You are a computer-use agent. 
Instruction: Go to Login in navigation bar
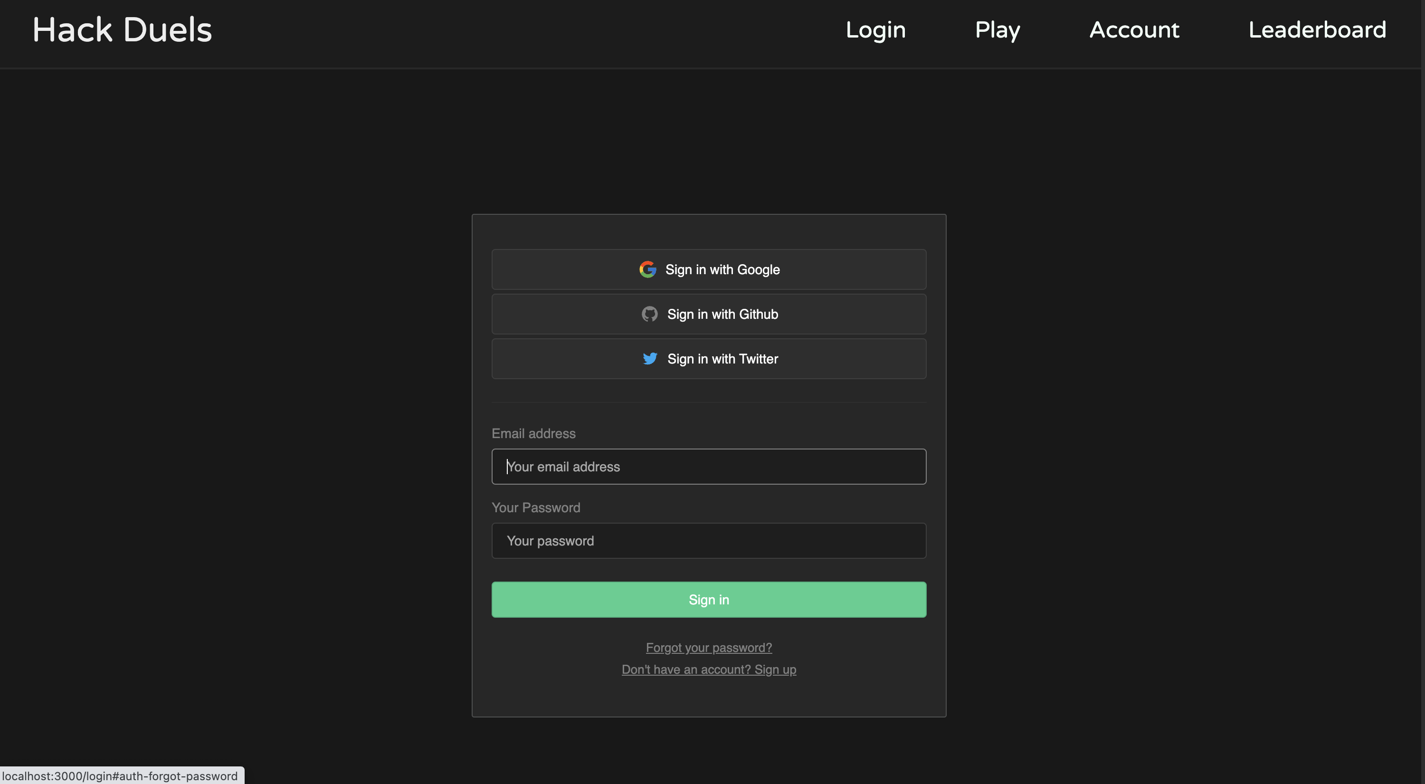click(875, 30)
